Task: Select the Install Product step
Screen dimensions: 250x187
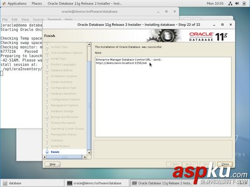Action: coord(60,146)
